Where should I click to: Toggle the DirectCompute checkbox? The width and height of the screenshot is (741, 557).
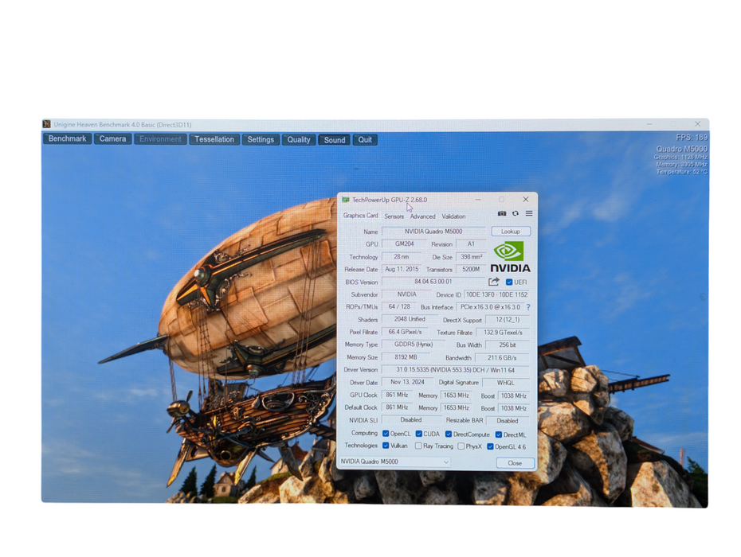[x=449, y=434]
